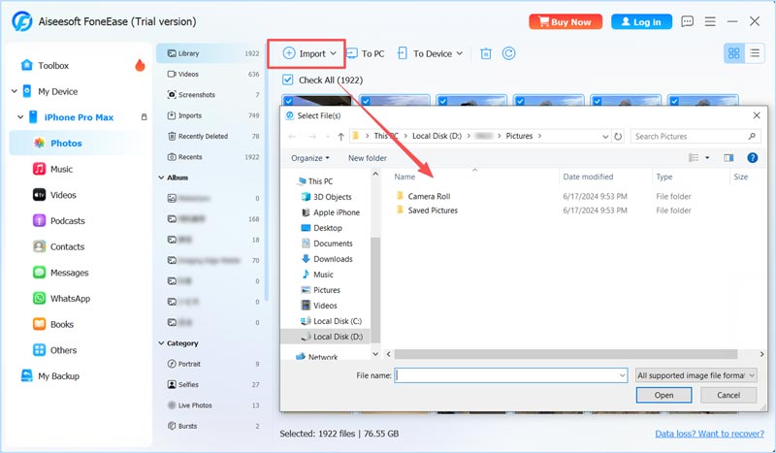Click navigation tree vertical scrollbar

coord(375,290)
